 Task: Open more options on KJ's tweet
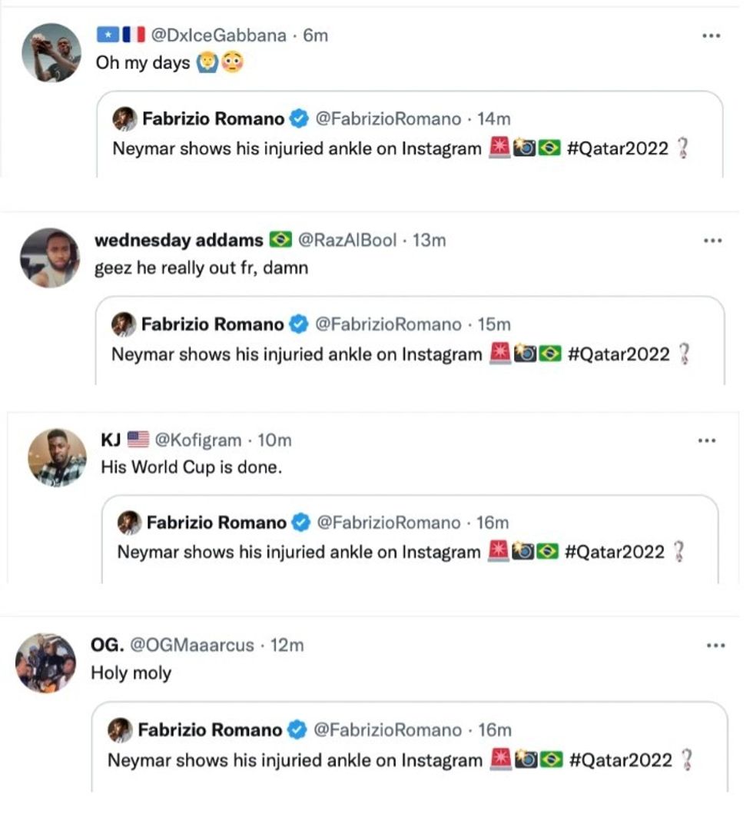coord(706,441)
